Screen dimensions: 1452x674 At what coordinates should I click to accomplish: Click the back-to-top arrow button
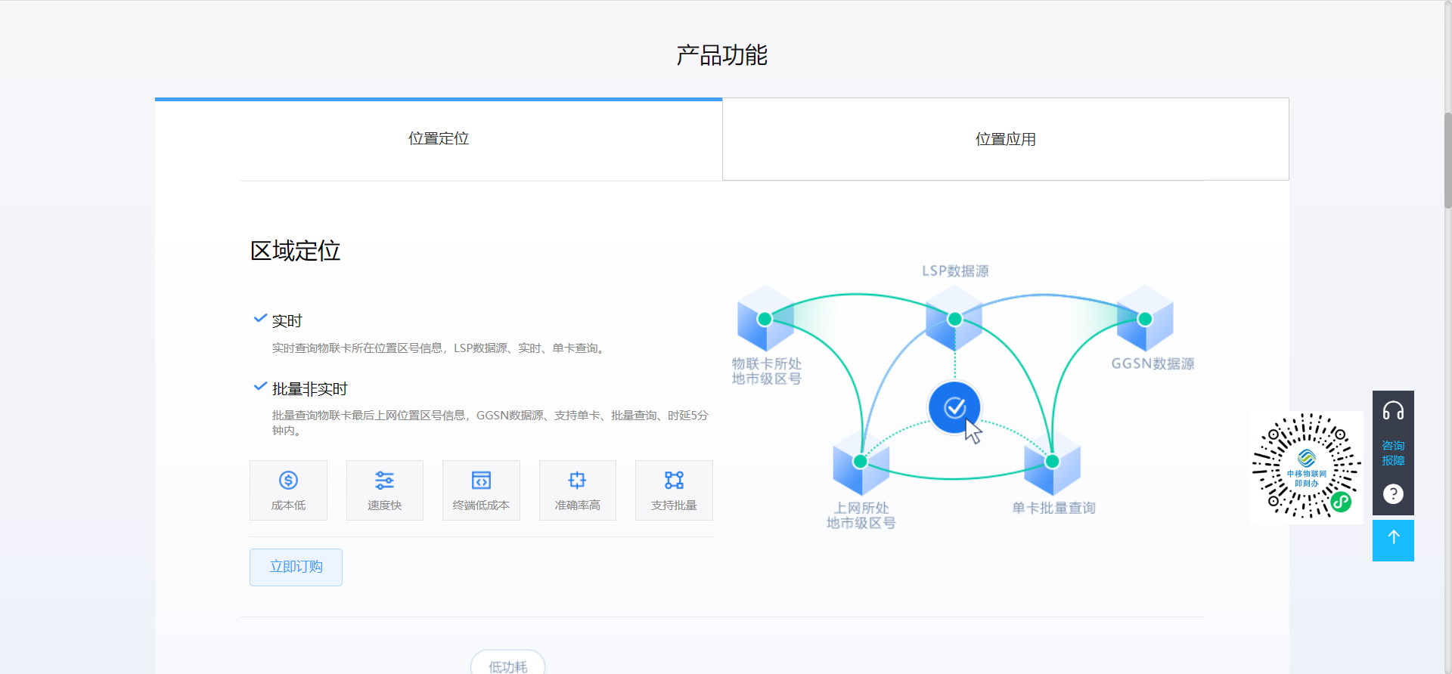click(1393, 540)
